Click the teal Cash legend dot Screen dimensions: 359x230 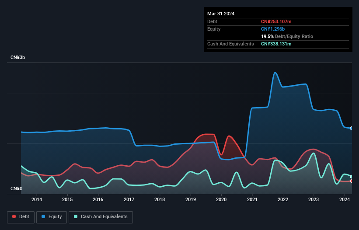click(x=76, y=216)
